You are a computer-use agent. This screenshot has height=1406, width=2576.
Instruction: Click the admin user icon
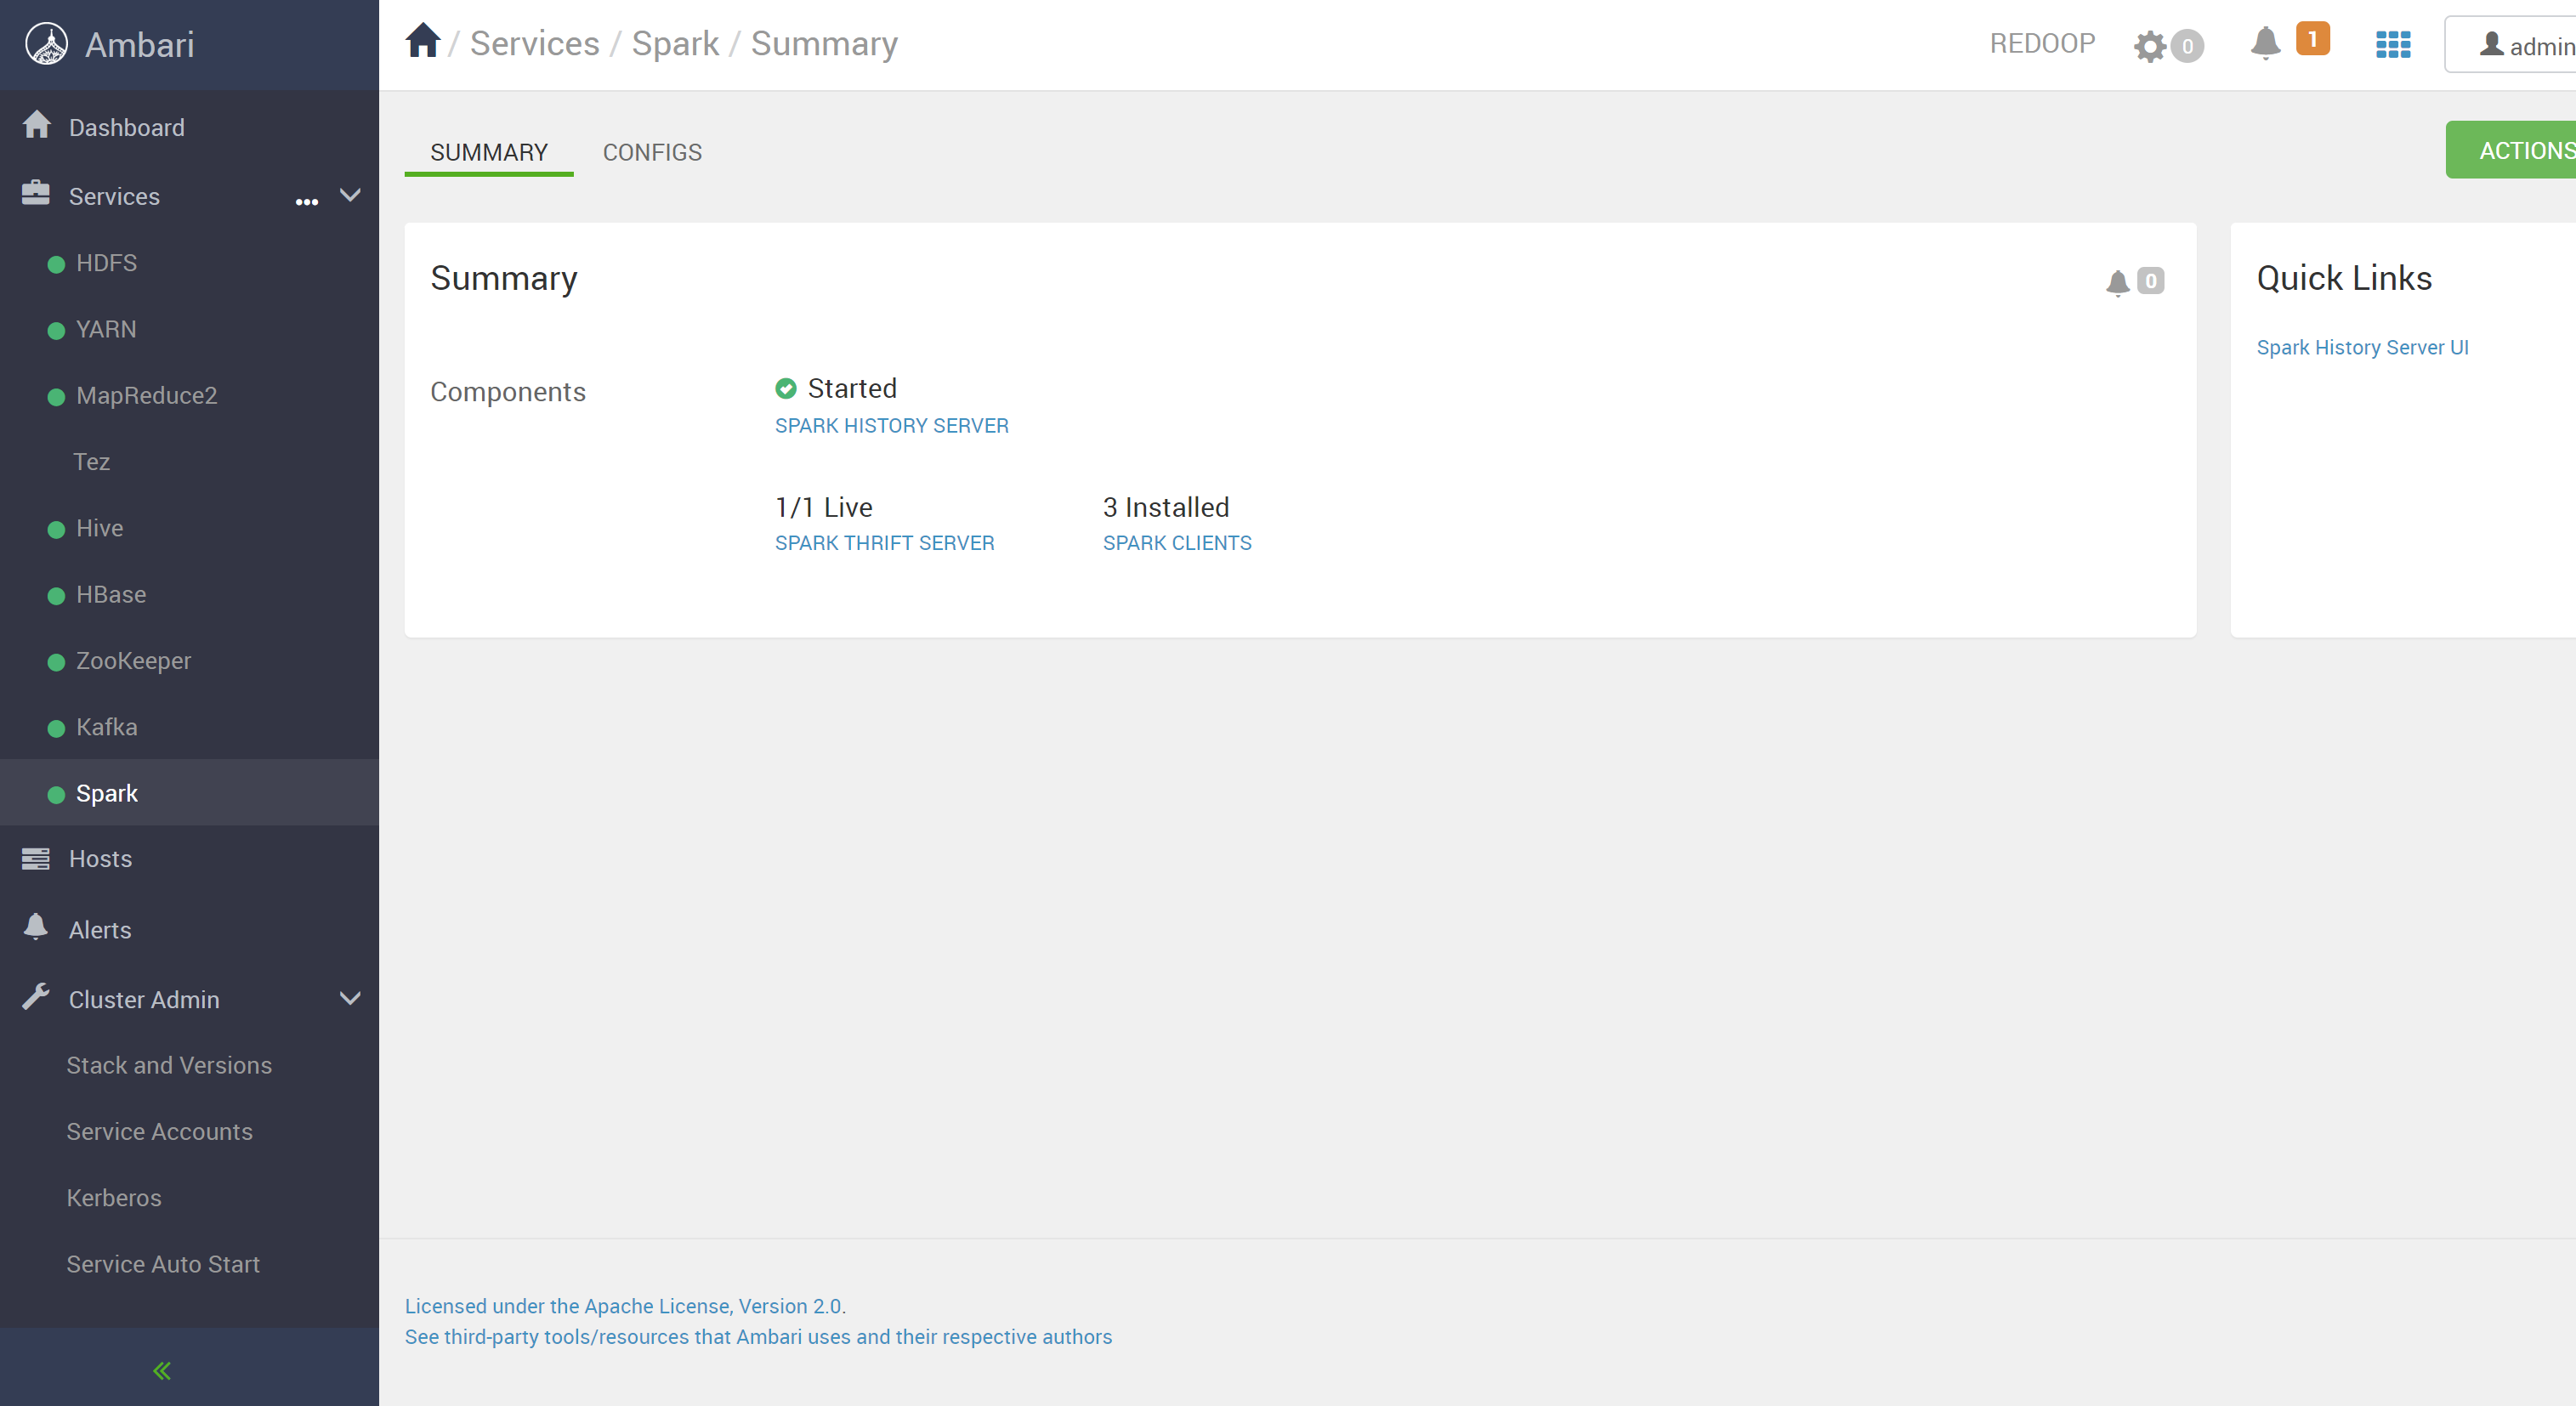[x=2491, y=45]
